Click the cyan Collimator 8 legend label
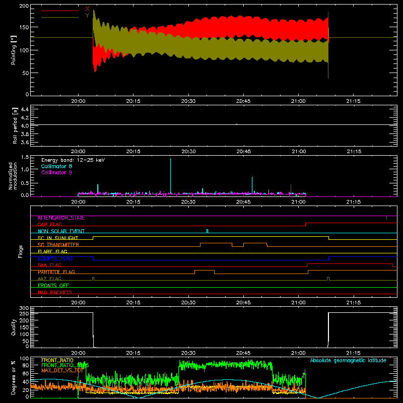The height and width of the screenshot is (403, 403). (x=56, y=166)
